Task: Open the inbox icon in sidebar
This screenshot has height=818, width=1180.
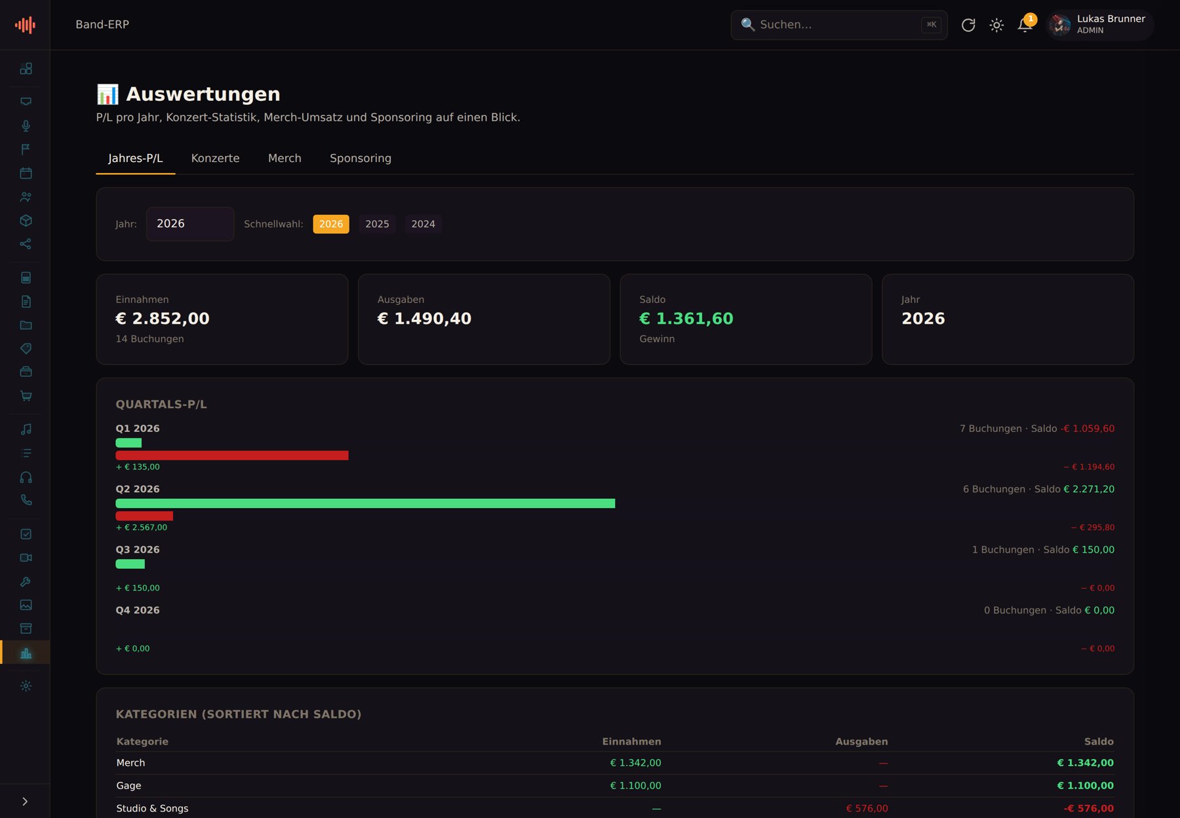Action: coord(26,102)
